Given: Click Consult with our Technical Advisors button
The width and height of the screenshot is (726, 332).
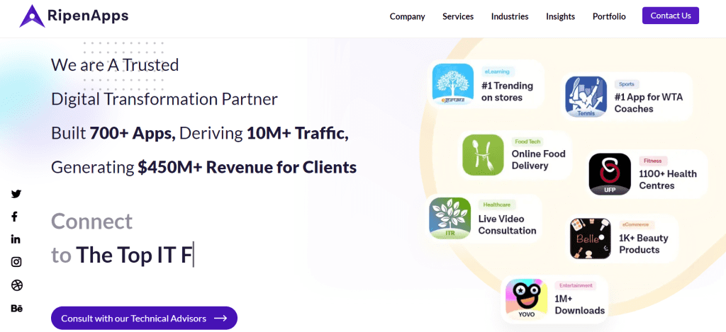Looking at the screenshot, I should coord(144,319).
